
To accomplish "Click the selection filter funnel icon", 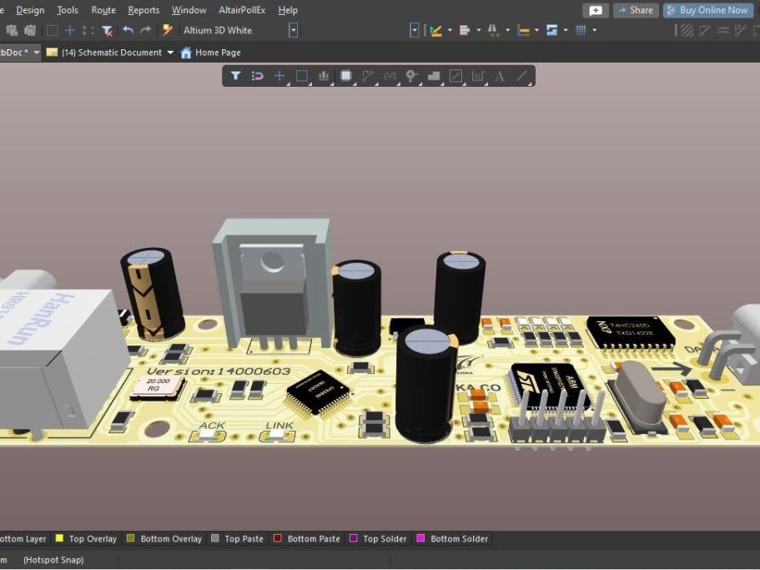I will 235,76.
